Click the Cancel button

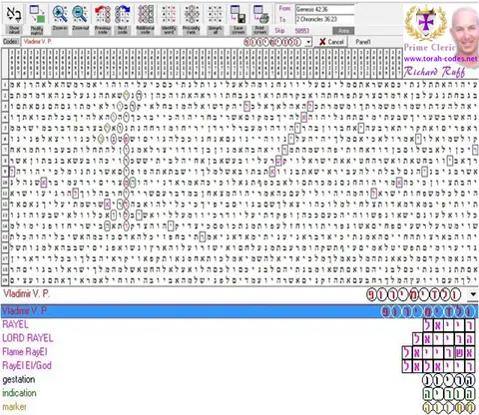[x=331, y=42]
